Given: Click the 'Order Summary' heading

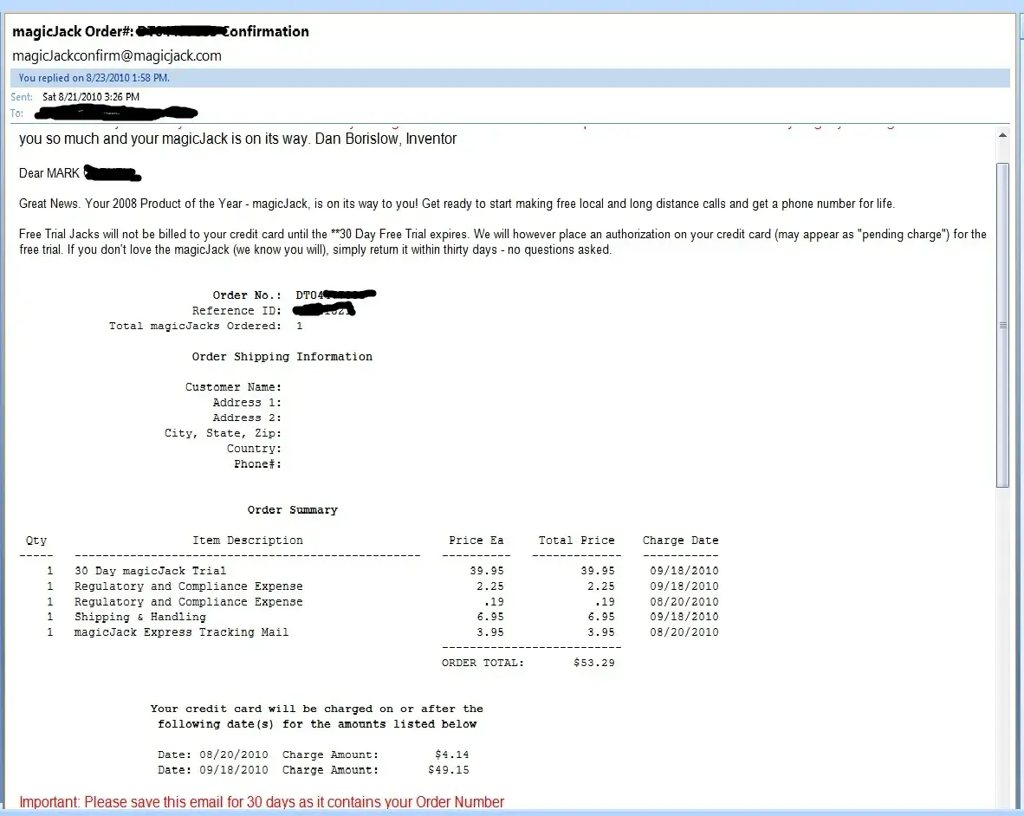Looking at the screenshot, I should 292,510.
